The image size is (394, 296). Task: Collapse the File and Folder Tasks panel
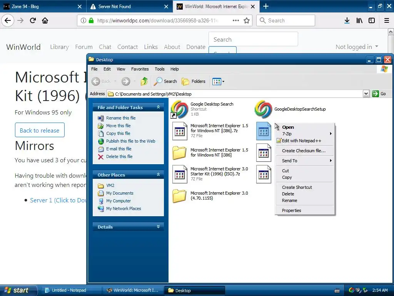(158, 107)
